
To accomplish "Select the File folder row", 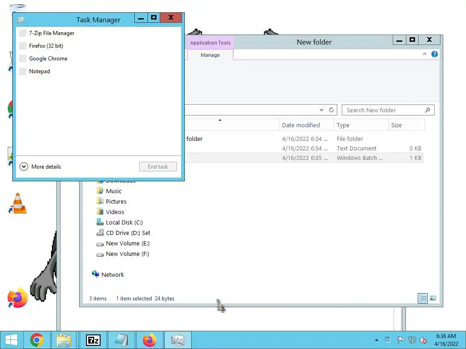I will (x=303, y=139).
